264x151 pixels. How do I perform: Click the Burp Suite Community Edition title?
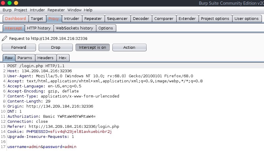231,3
